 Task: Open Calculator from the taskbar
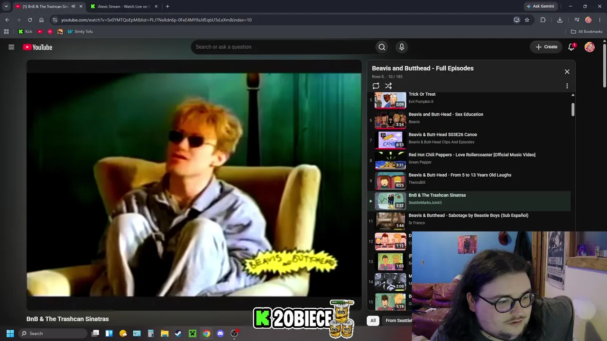tap(151, 333)
